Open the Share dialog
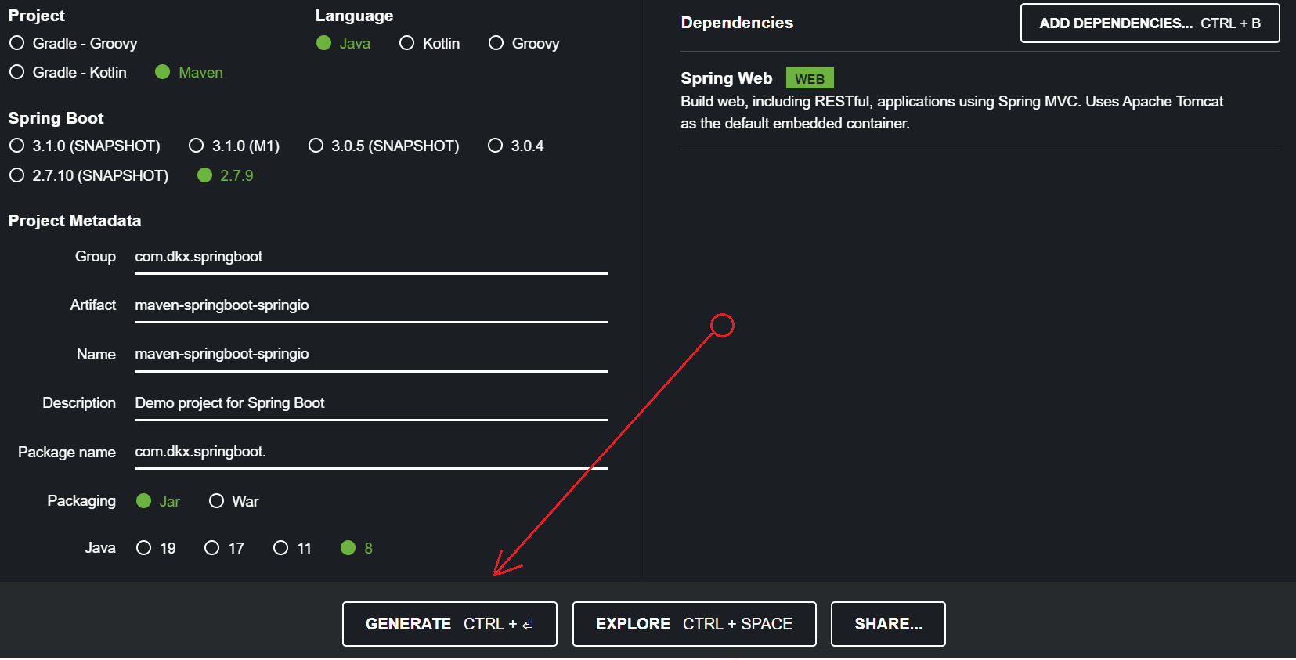The height and width of the screenshot is (660, 1296). [x=888, y=624]
